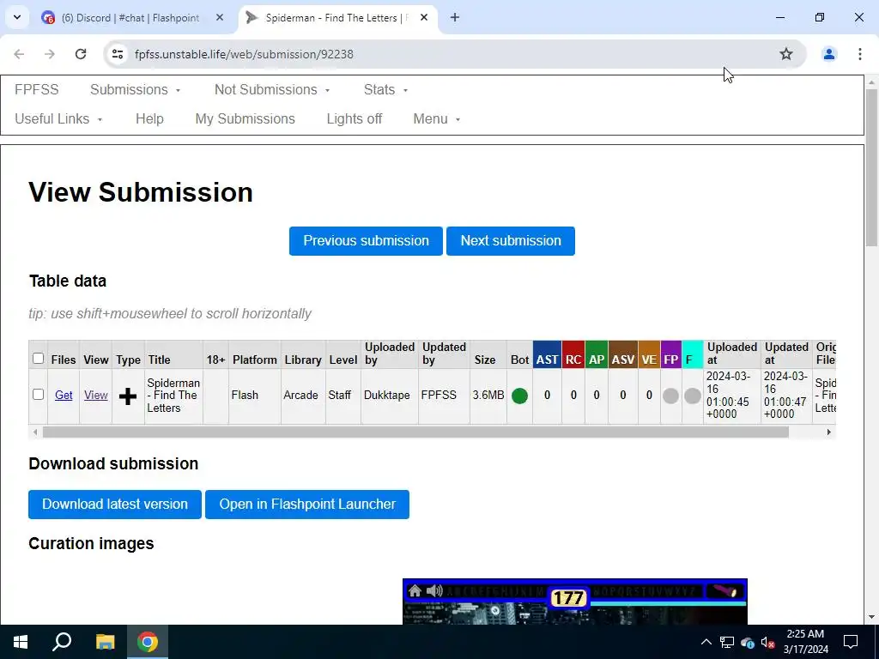This screenshot has height=659, width=879.
Task: Go to Next submission
Action: pos(511,241)
